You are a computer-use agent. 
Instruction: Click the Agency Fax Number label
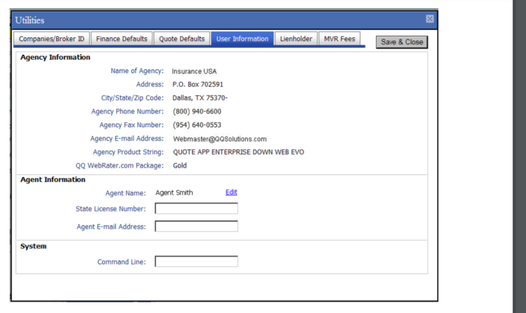coord(131,125)
